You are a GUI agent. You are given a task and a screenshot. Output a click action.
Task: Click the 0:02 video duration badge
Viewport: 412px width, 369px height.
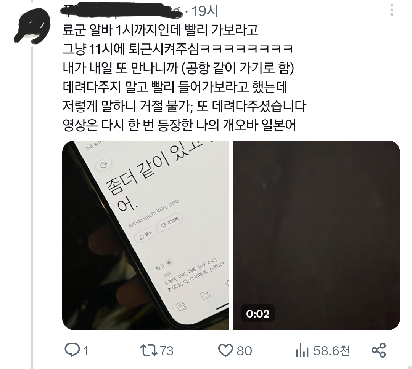[258, 313]
